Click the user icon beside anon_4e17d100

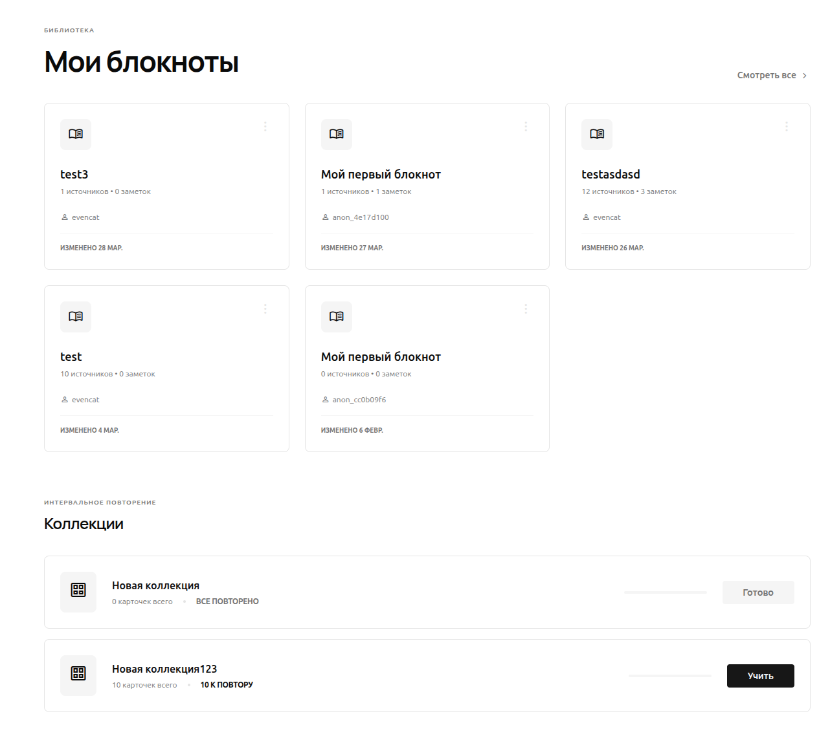coord(325,217)
